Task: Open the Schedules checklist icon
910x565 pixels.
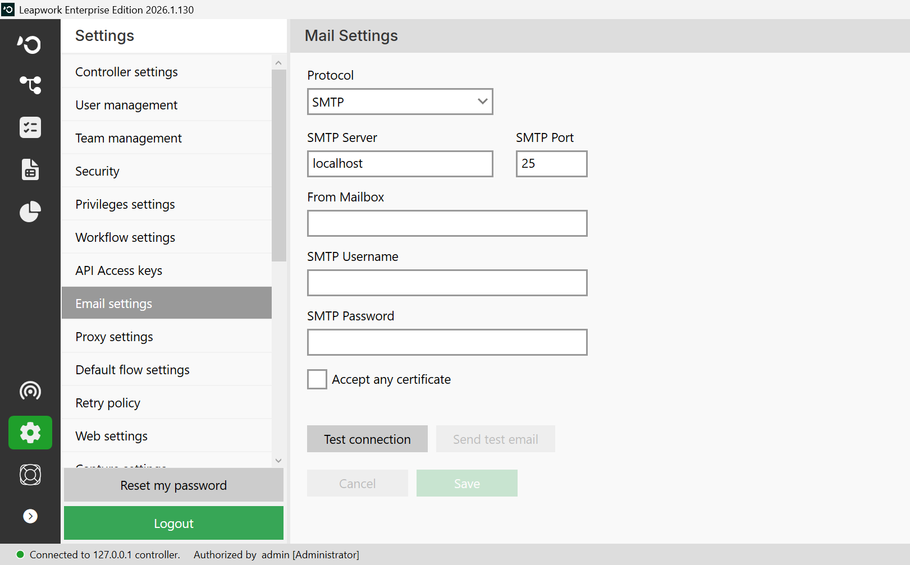Action: coord(30,127)
